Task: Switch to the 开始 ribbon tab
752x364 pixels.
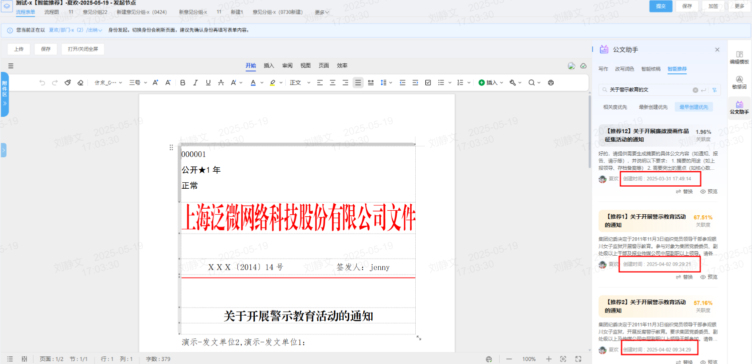Action: tap(251, 65)
